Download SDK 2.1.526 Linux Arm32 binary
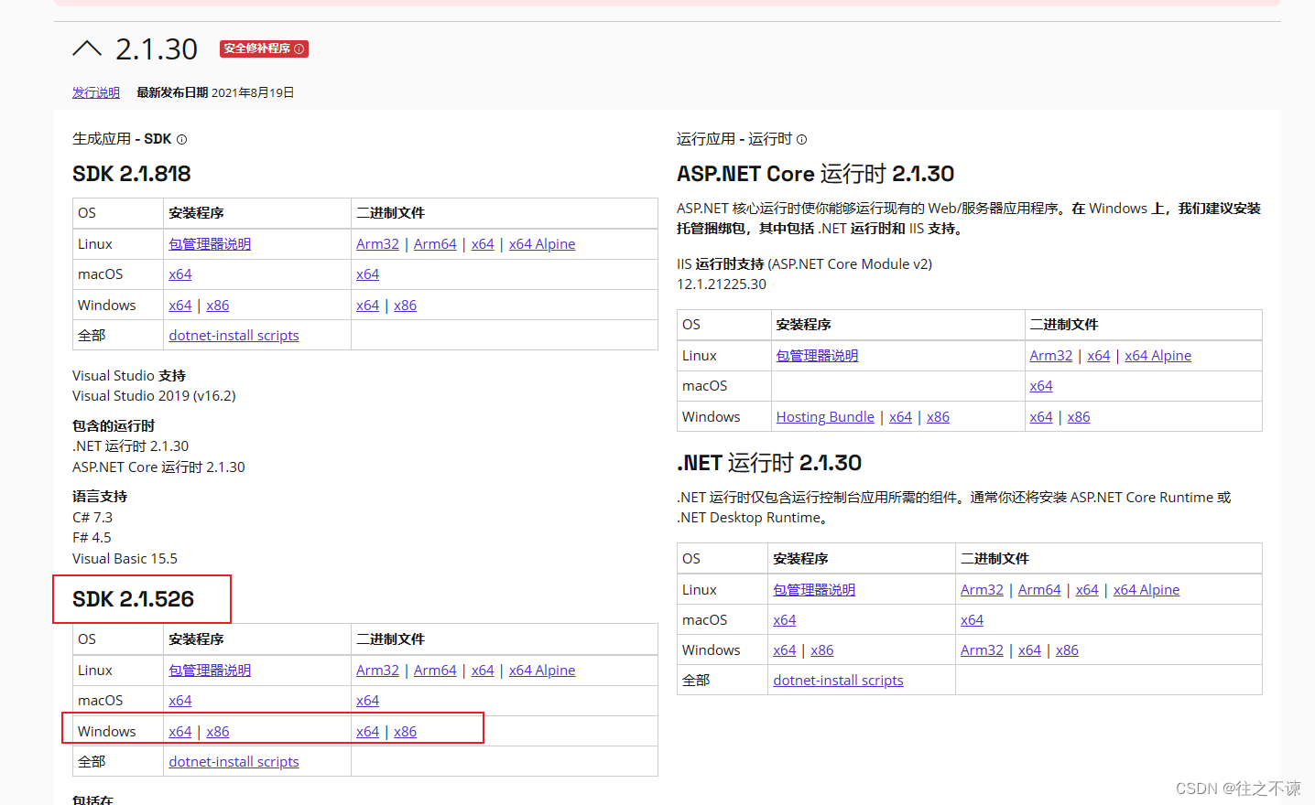 [x=377, y=671]
